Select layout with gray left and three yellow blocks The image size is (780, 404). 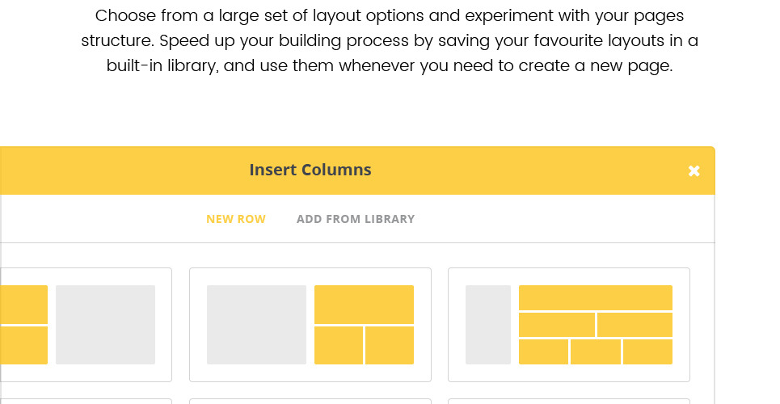[310, 324]
